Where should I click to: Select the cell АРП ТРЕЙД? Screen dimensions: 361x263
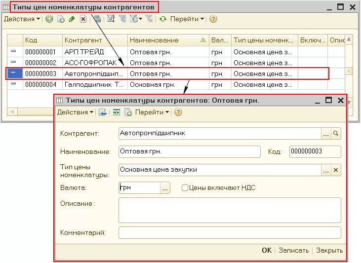pyautogui.click(x=95, y=52)
